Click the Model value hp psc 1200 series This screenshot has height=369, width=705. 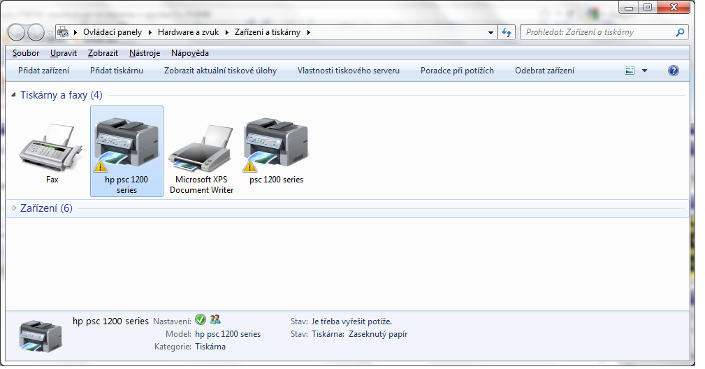coord(228,334)
